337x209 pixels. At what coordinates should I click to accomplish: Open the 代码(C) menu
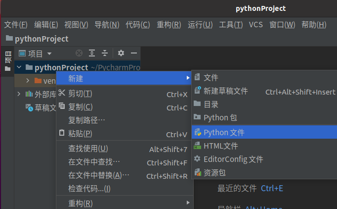point(137,25)
